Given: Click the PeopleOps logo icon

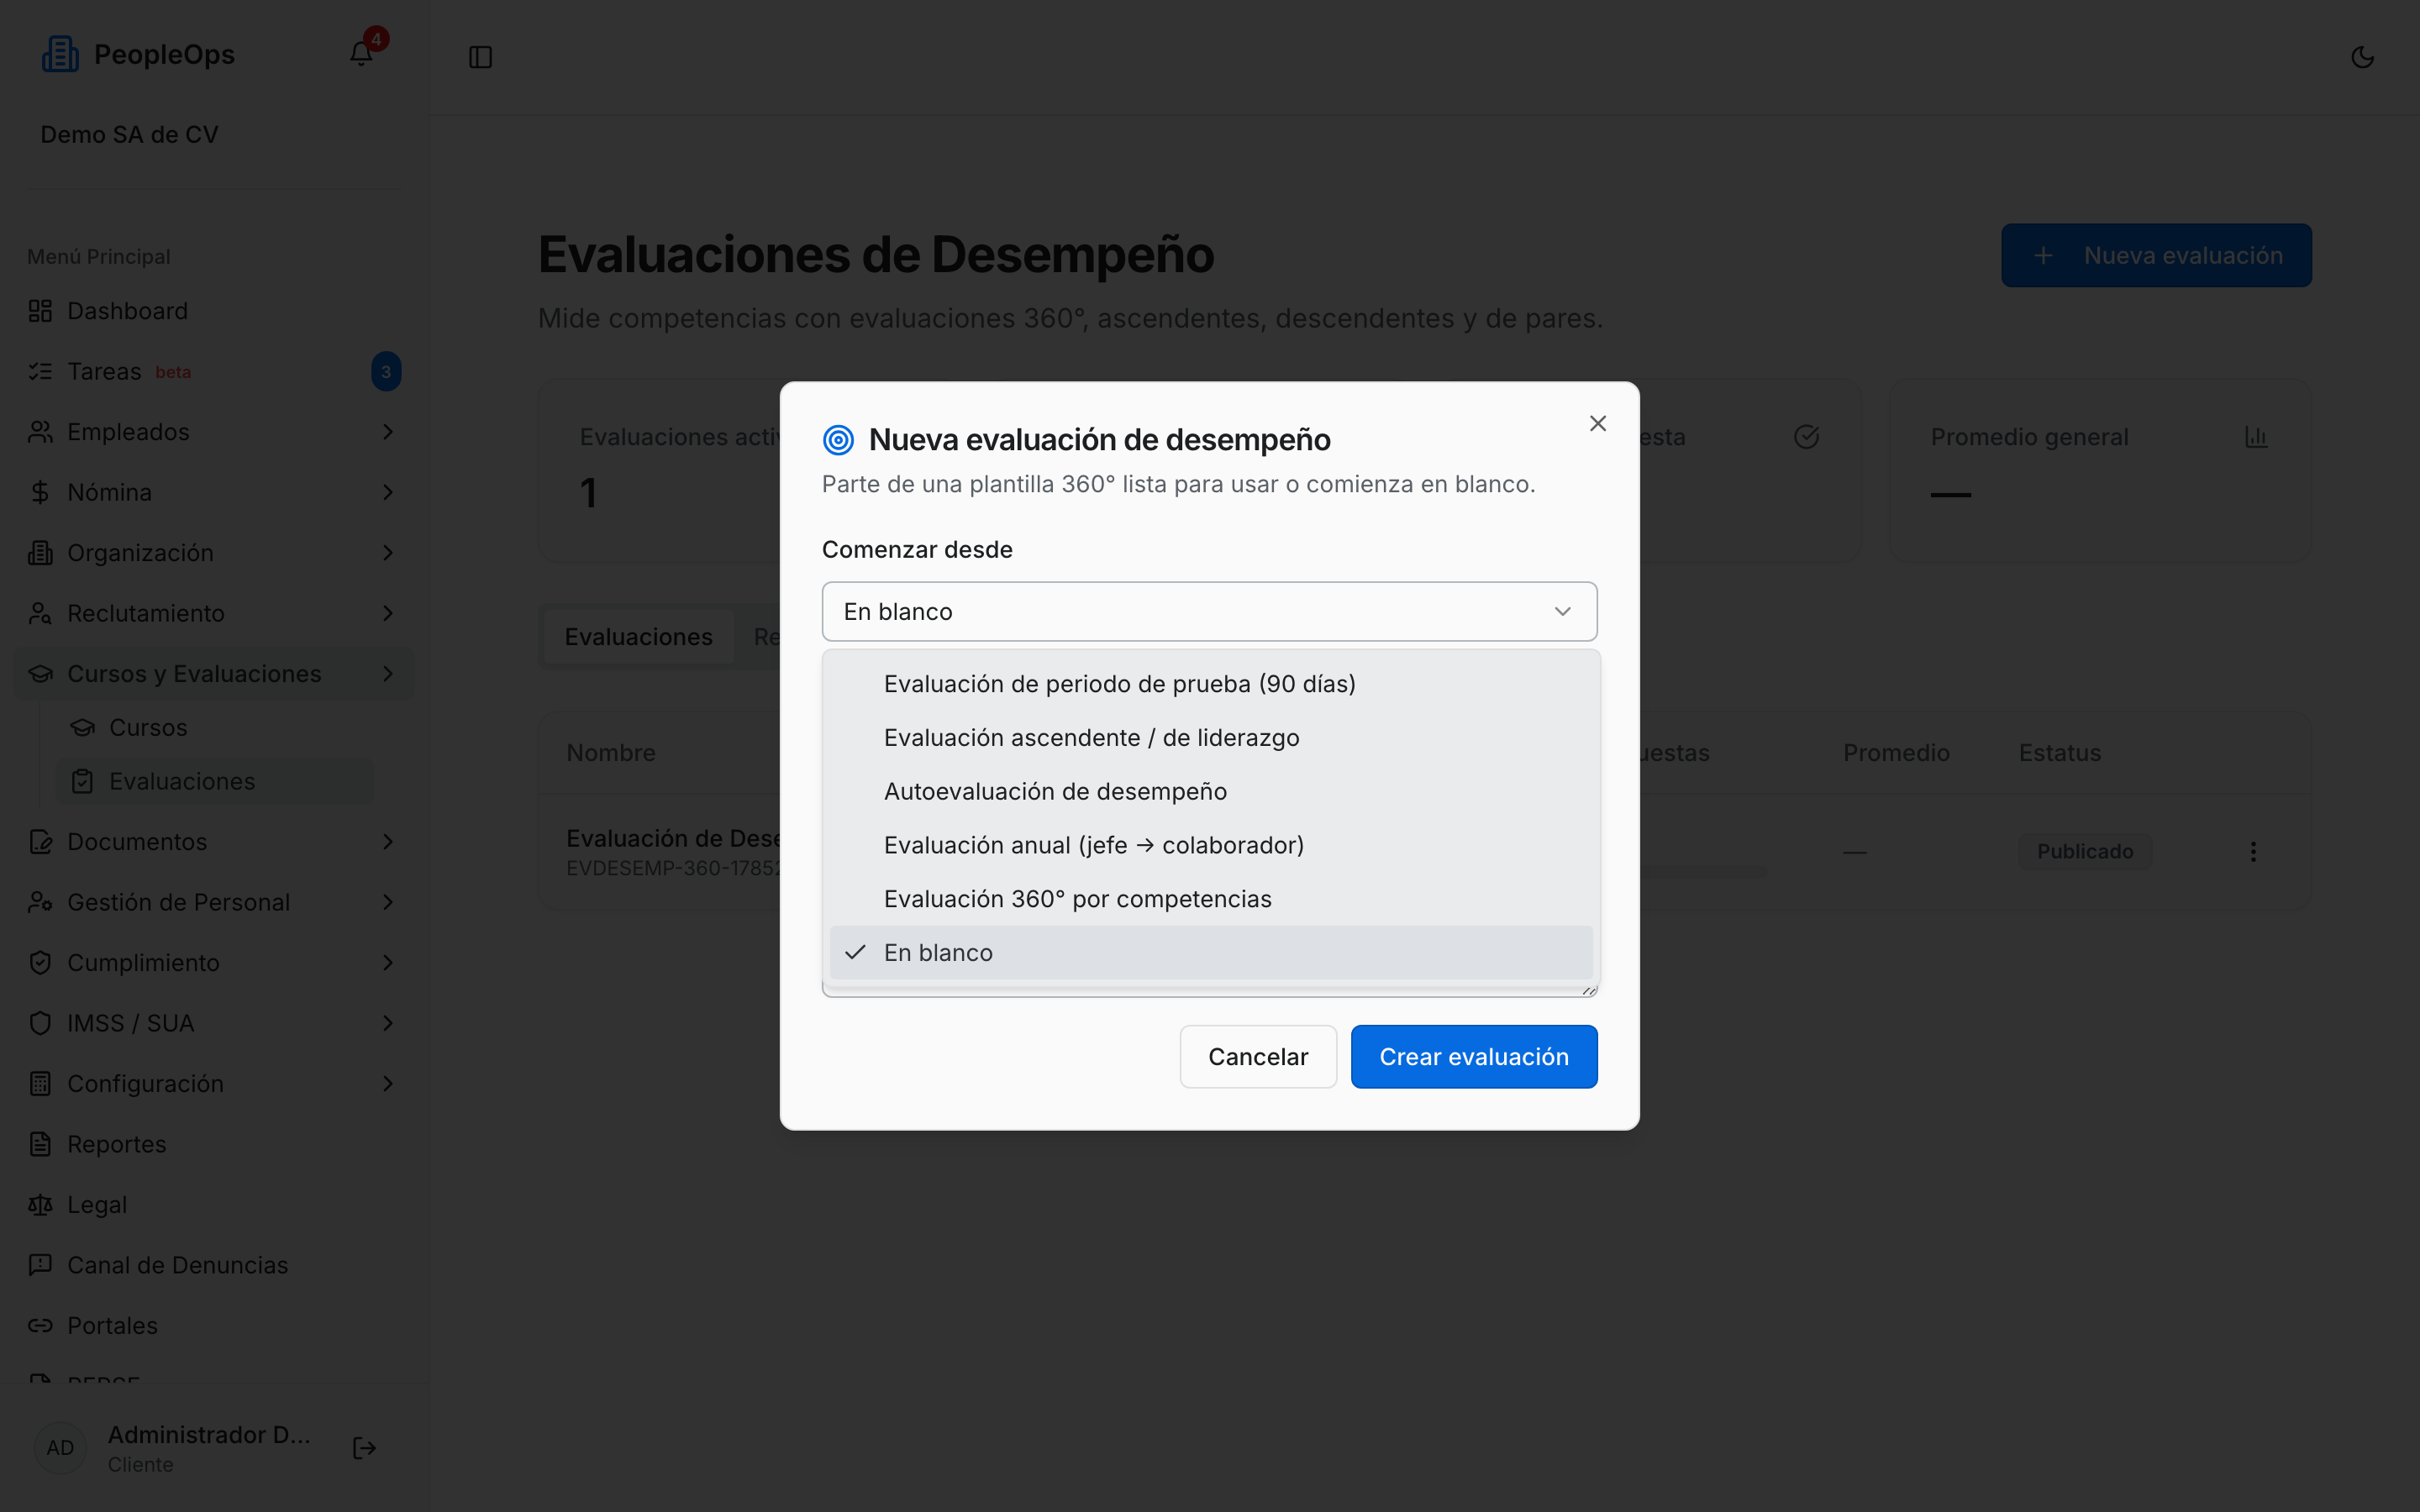Looking at the screenshot, I should 60,54.
